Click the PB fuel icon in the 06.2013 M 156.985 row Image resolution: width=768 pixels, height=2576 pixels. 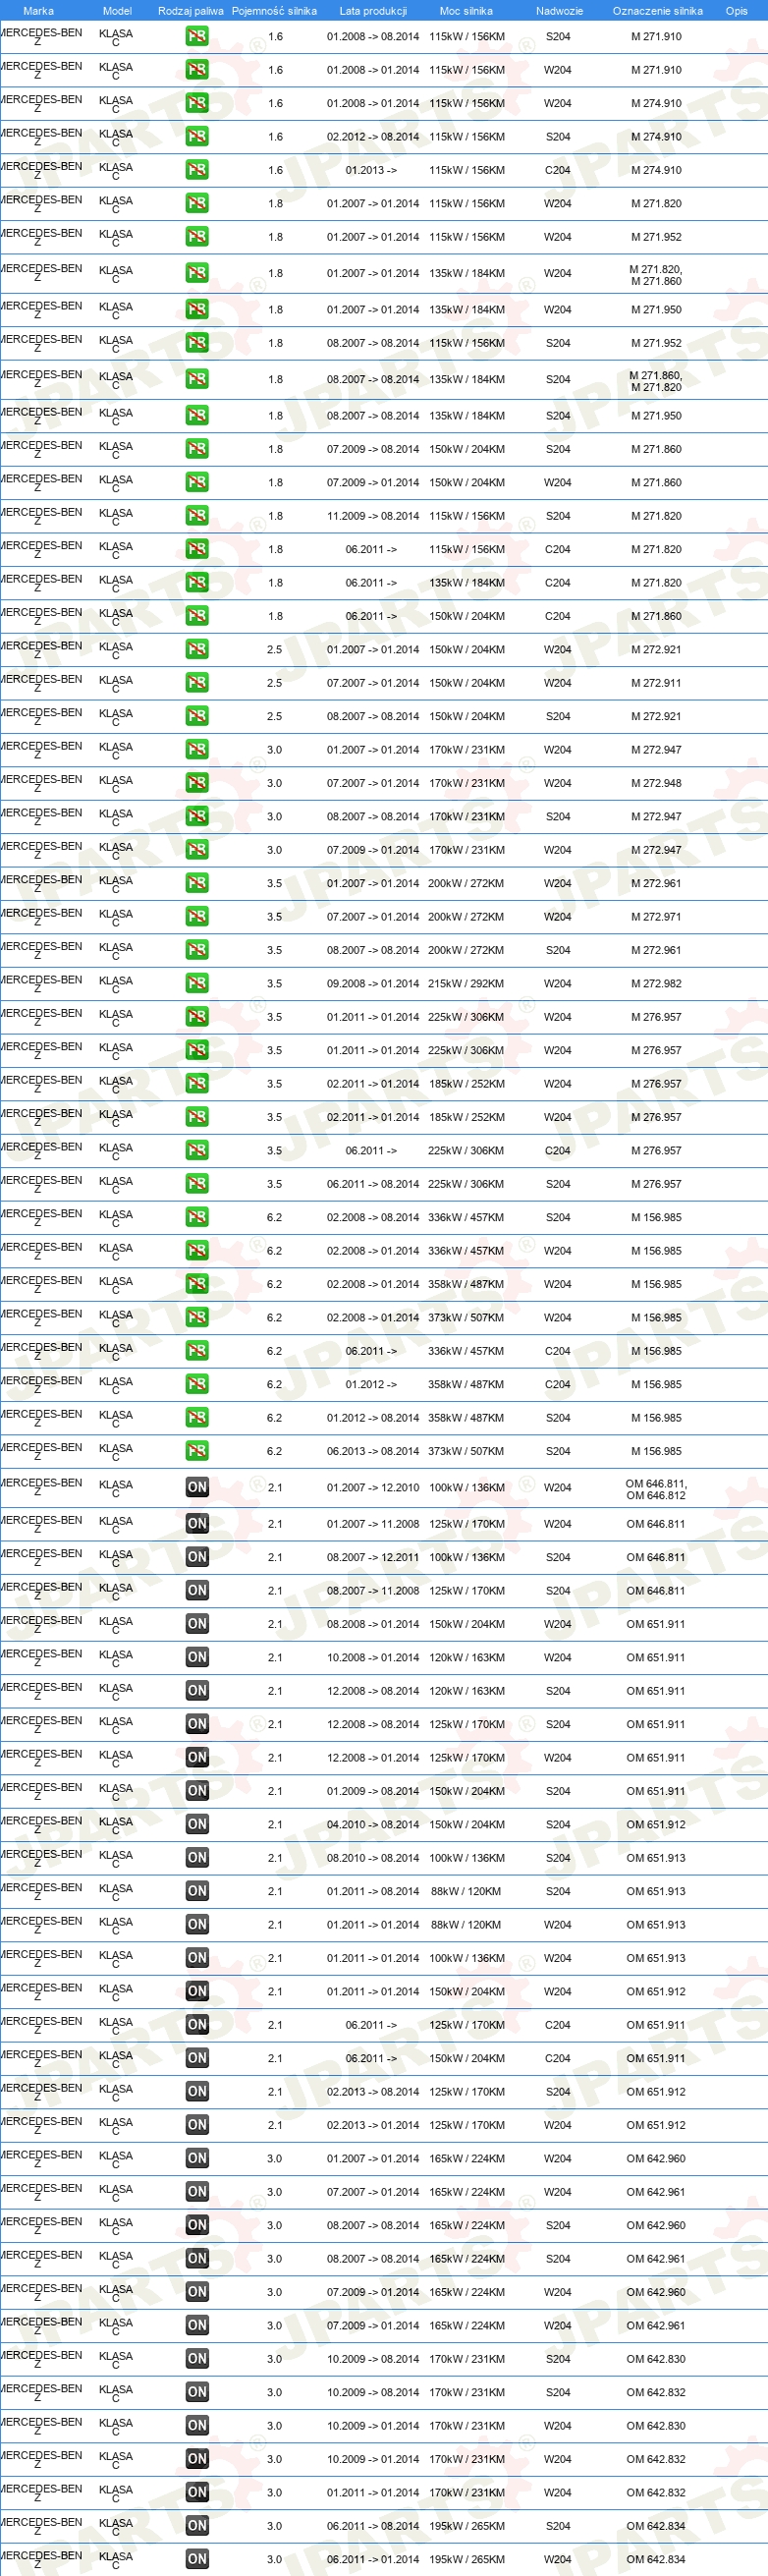[197, 1451]
